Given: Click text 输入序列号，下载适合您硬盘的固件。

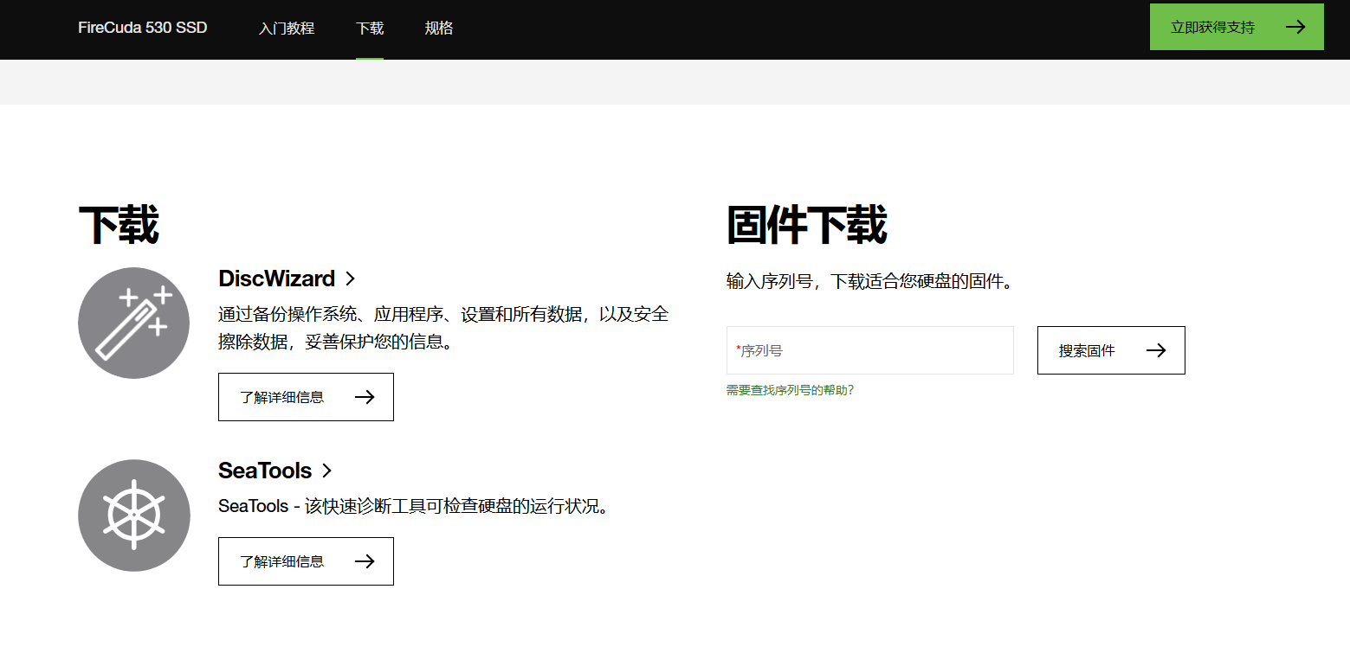Looking at the screenshot, I should click(869, 282).
